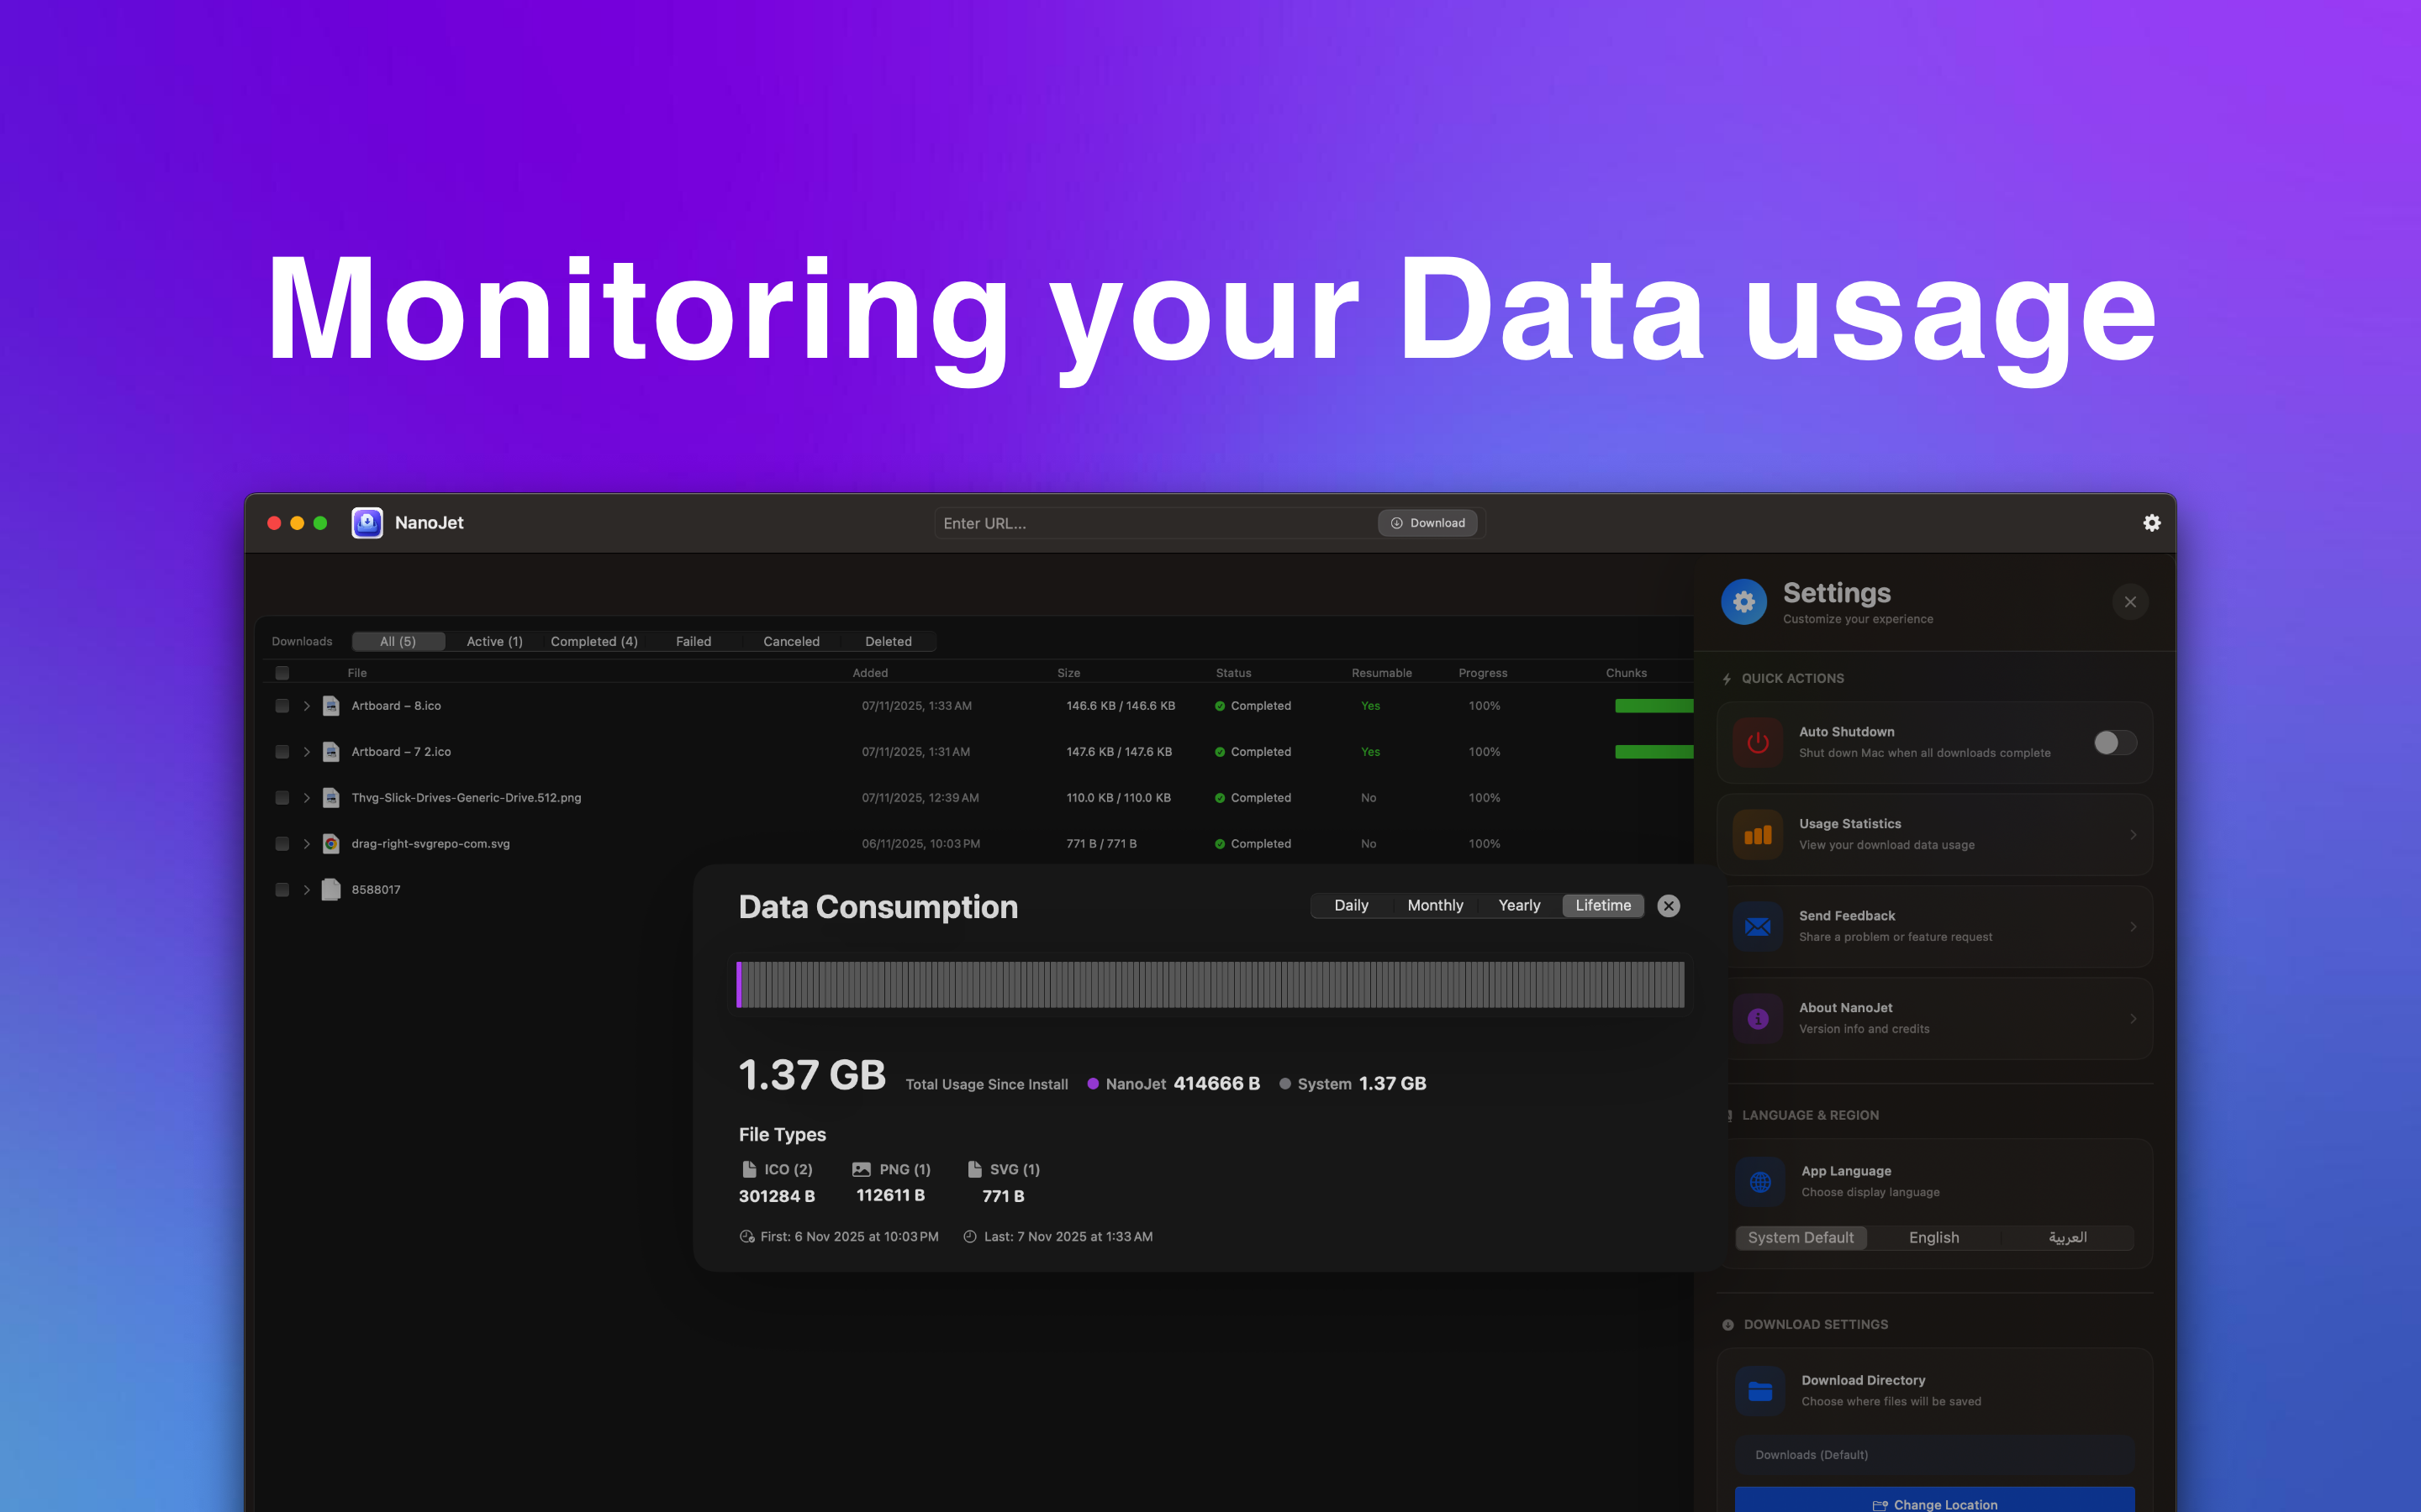Switch to the Failed tab

click(694, 642)
